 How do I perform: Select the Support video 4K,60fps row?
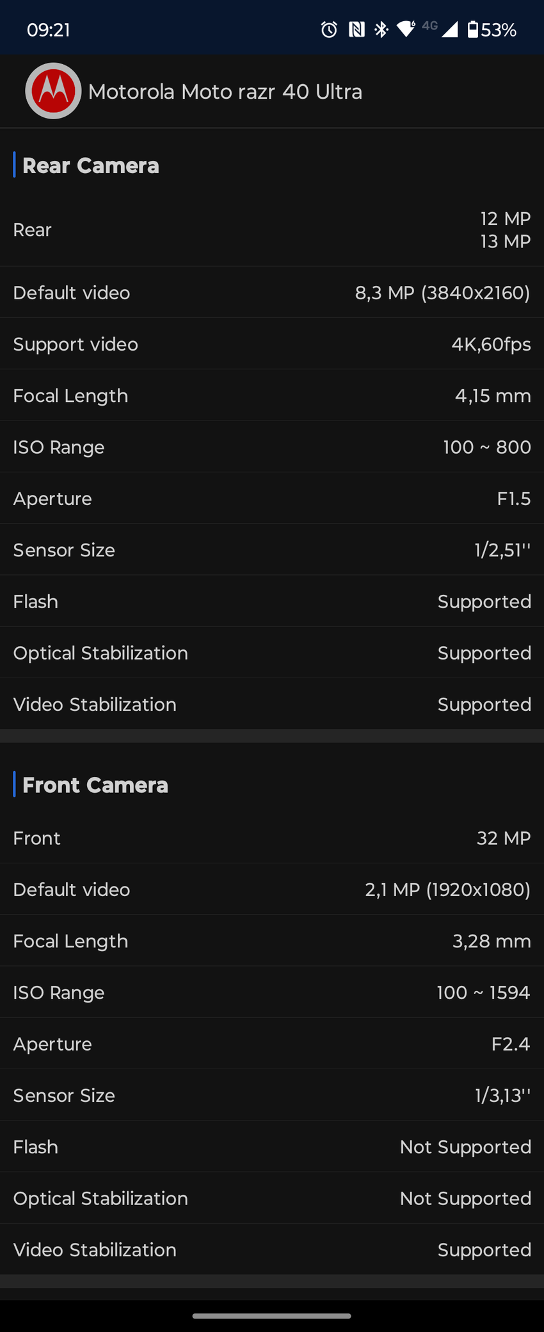click(x=272, y=344)
